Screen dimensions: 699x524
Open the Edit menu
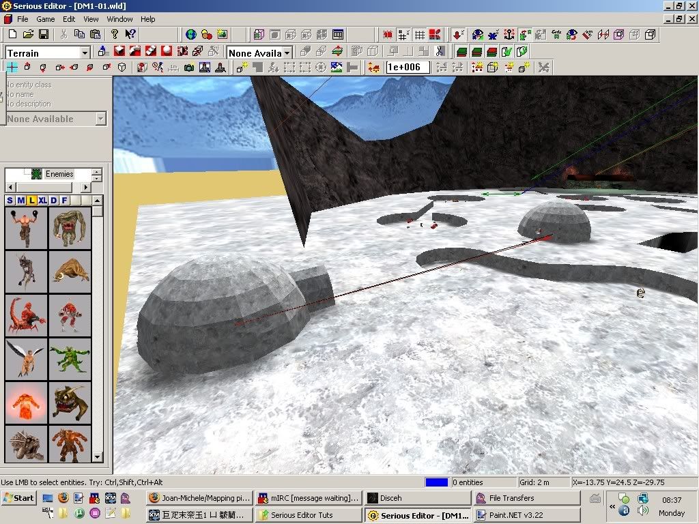69,19
